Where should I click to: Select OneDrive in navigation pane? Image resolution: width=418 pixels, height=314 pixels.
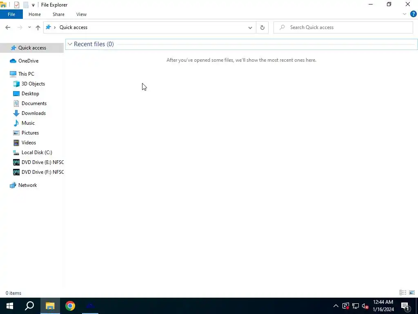28,61
